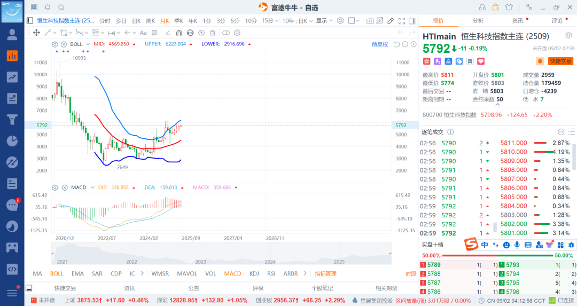Open the orange wallet icon in title bar
Viewport: 577px width, 306px height.
496,7
